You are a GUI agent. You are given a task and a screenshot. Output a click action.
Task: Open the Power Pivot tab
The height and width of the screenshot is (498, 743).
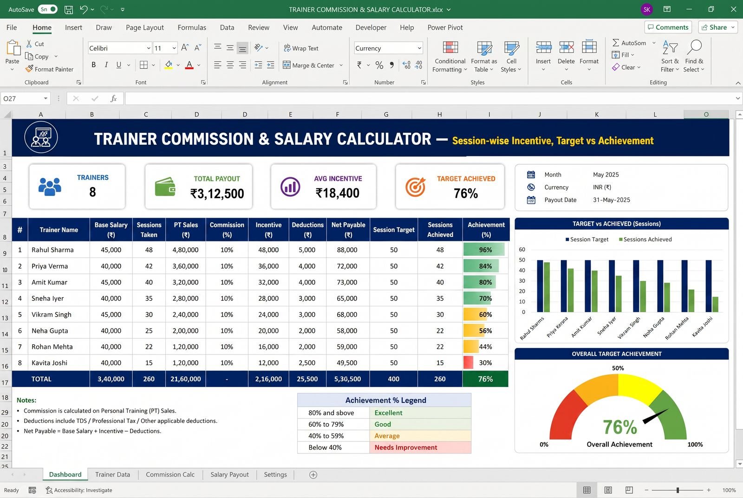coord(445,27)
